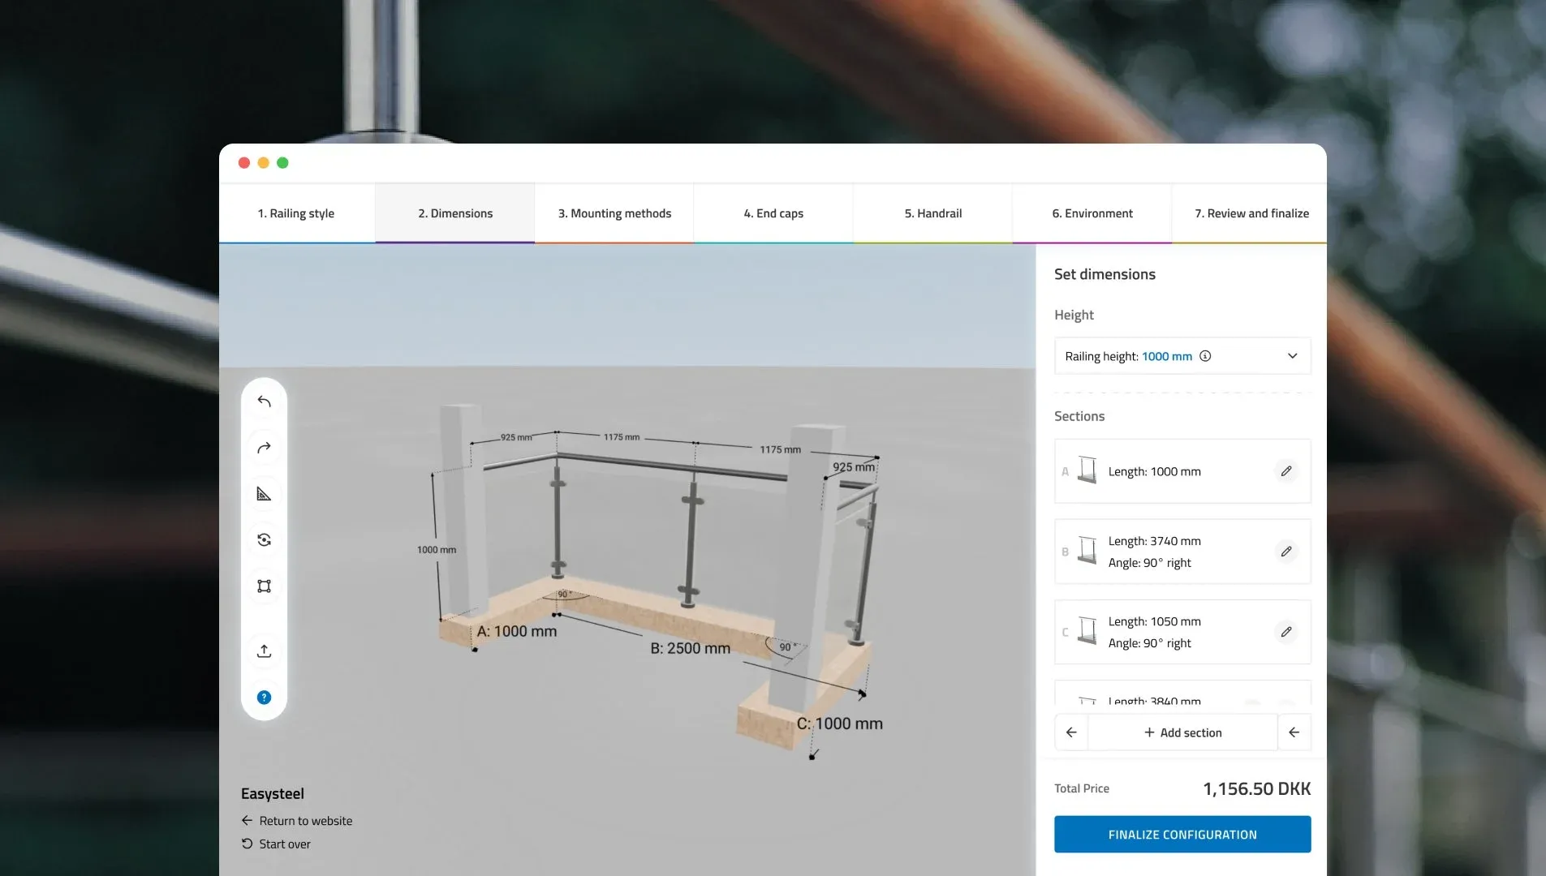Image resolution: width=1546 pixels, height=876 pixels.
Task: Click the rotate view icon
Action: pyautogui.click(x=264, y=539)
